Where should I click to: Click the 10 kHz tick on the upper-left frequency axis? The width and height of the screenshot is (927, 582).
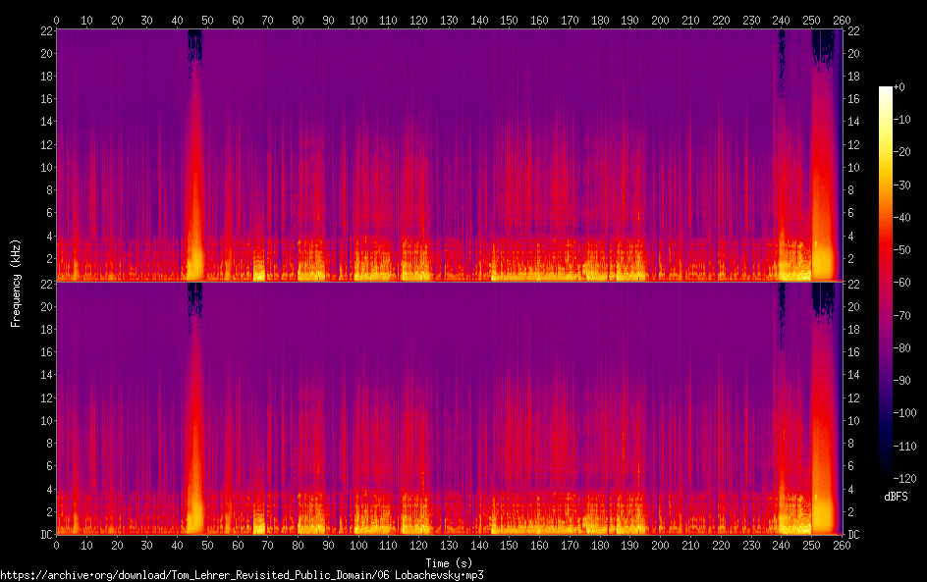click(44, 167)
